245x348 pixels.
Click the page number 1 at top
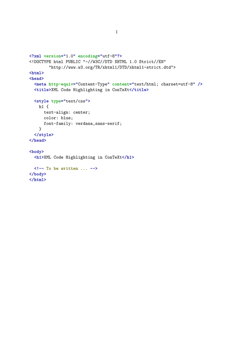pyautogui.click(x=116, y=32)
